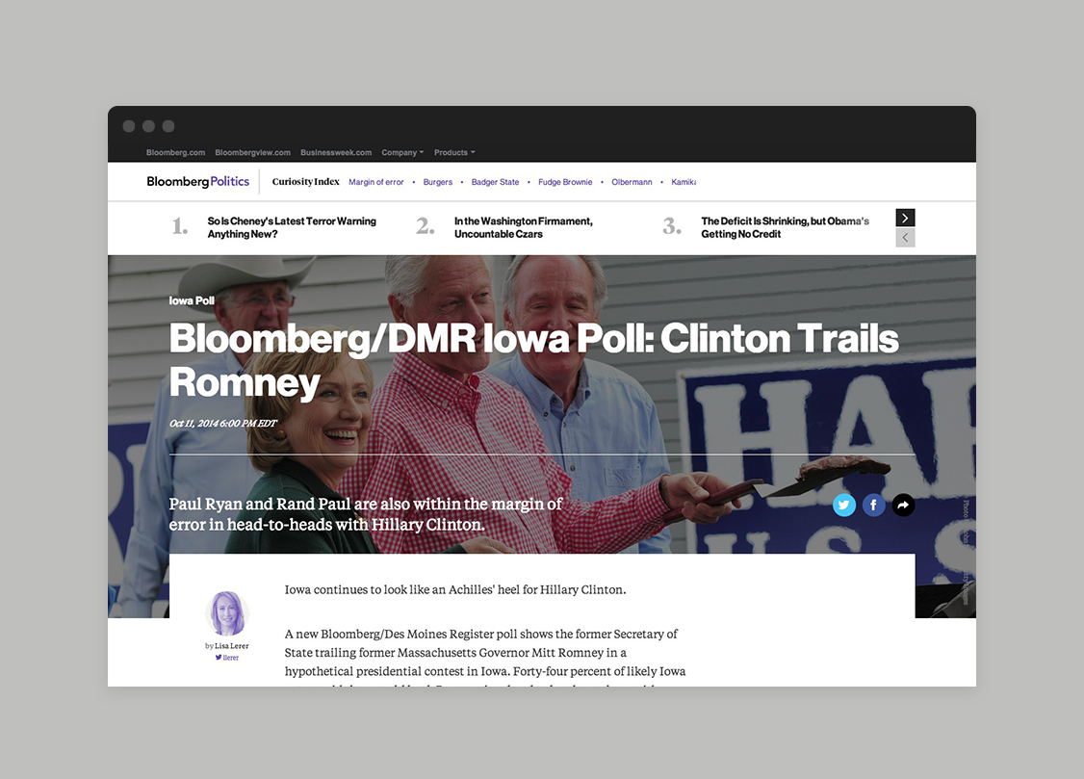
Task: Select the Badger State topic
Action: click(x=495, y=182)
